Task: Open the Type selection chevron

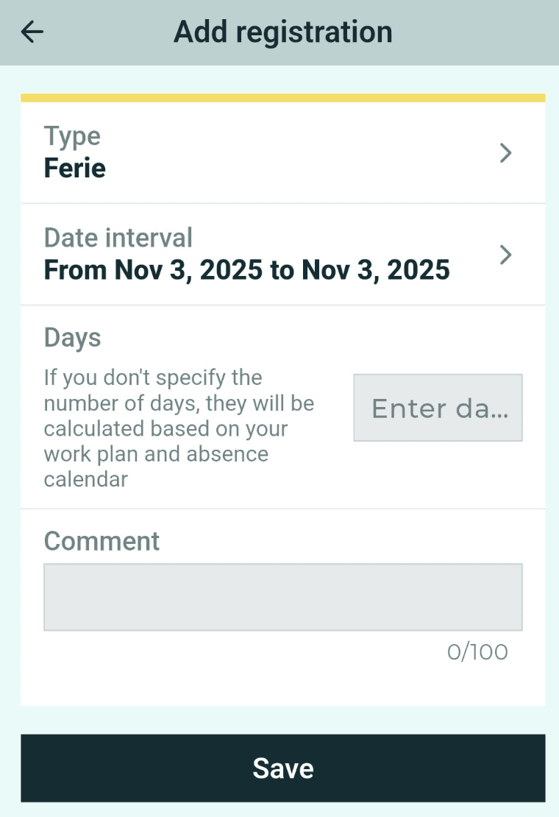Action: pyautogui.click(x=505, y=153)
